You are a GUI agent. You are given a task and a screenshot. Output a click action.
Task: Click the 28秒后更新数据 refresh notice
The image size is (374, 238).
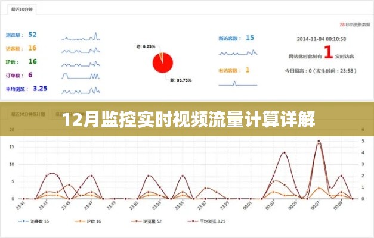(x=352, y=24)
